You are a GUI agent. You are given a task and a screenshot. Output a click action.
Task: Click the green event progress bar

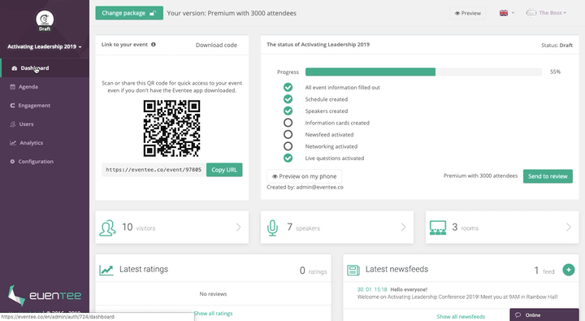pyautogui.click(x=423, y=72)
